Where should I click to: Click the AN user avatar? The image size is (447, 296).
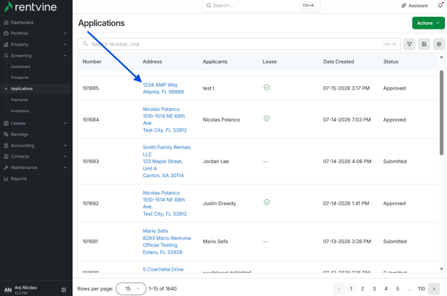pos(8,290)
